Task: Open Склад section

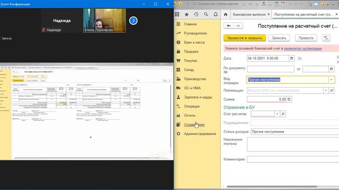Action: [x=189, y=70]
